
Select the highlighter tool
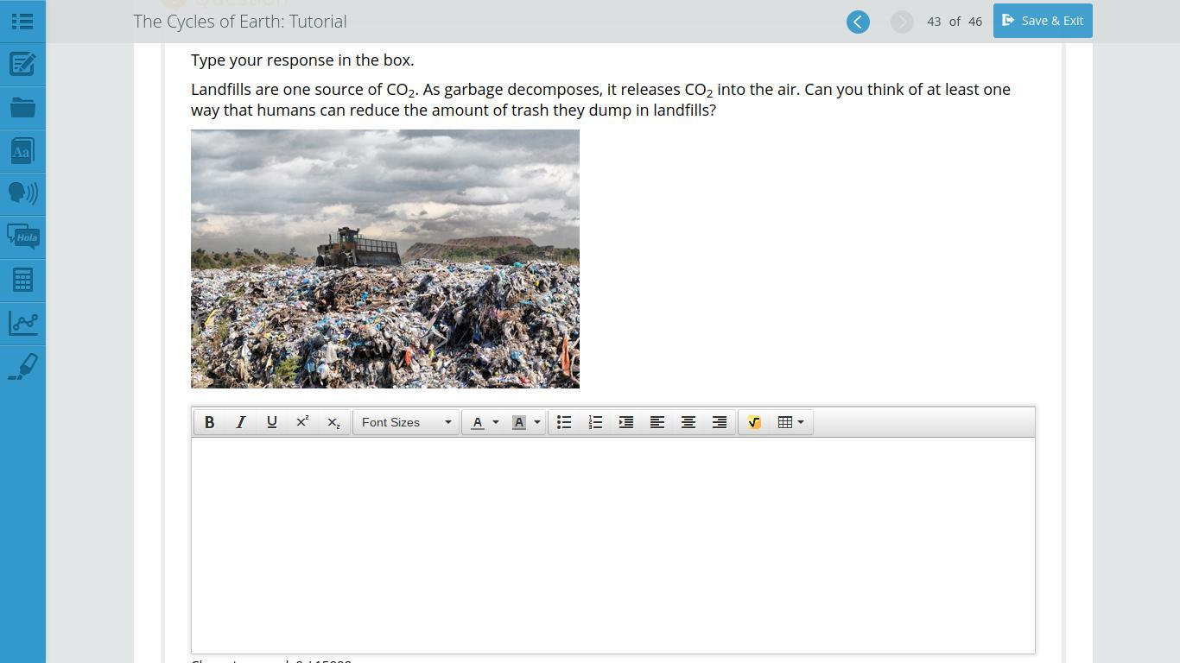[22, 366]
